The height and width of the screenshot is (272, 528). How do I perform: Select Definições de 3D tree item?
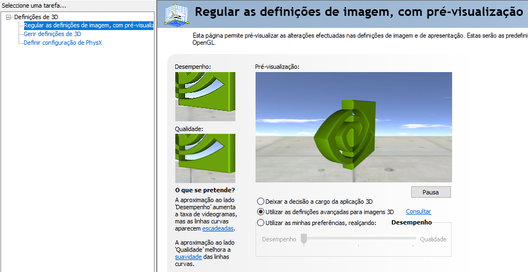[36, 17]
